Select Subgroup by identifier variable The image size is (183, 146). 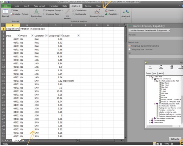[144, 46]
